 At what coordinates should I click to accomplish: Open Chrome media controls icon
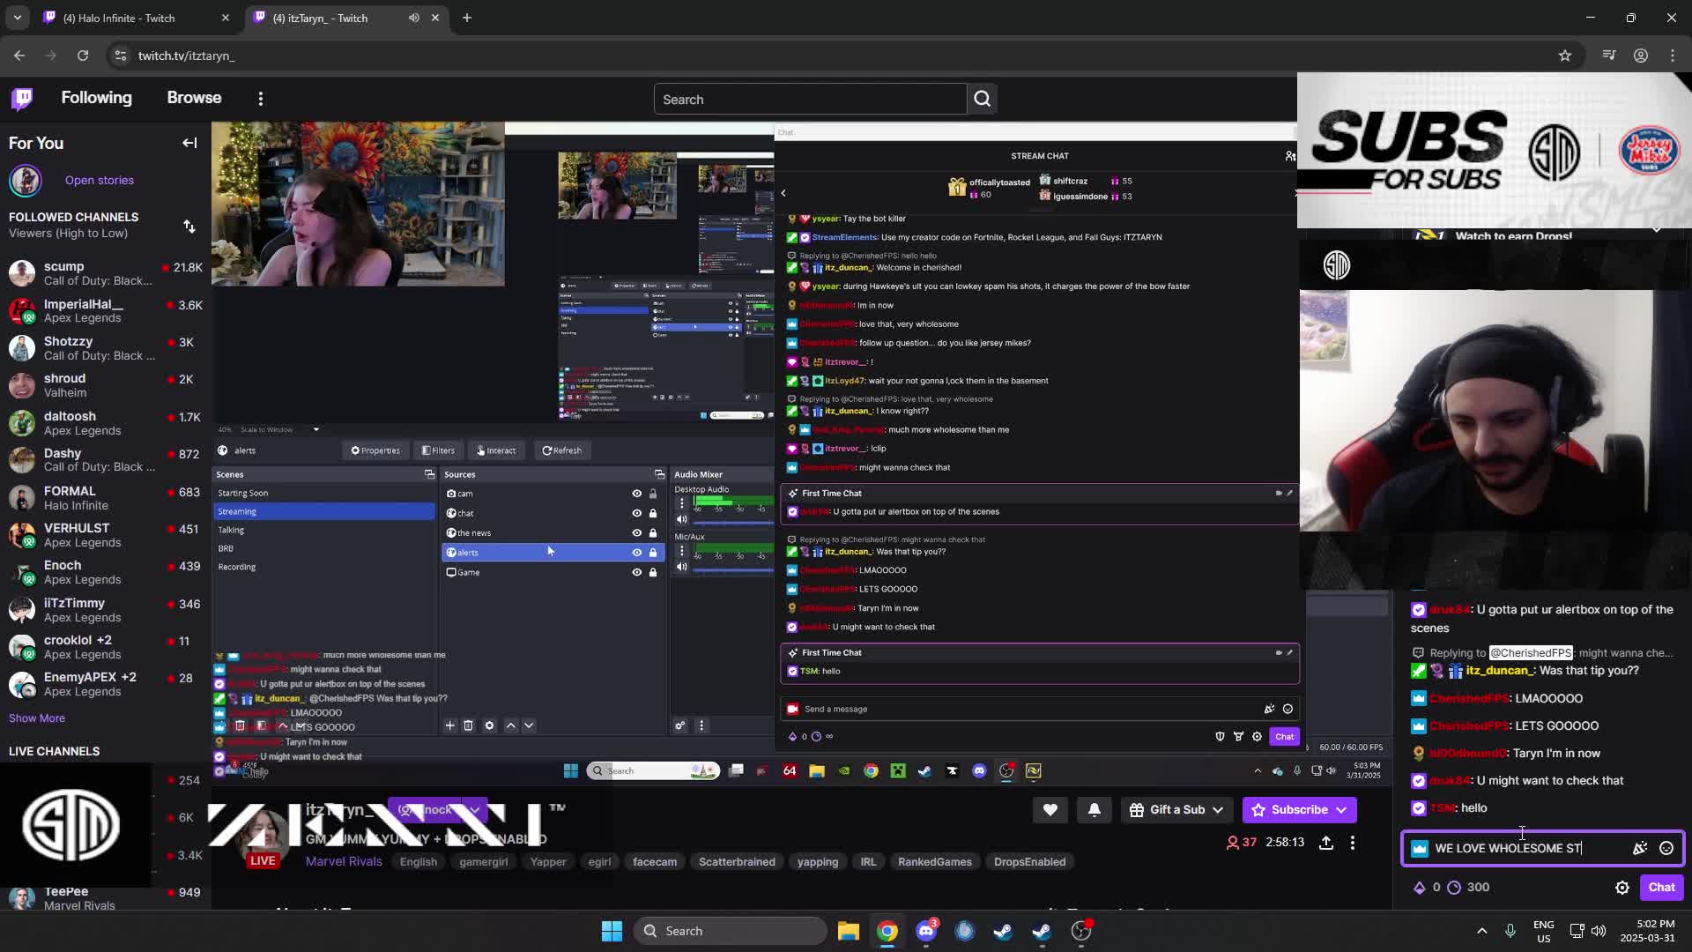point(1609,56)
